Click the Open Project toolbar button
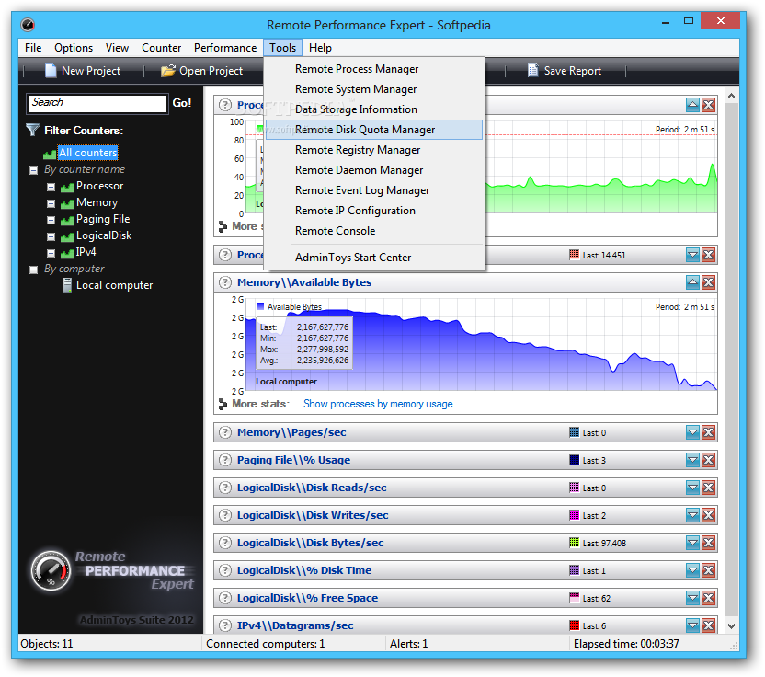The height and width of the screenshot is (677, 765). tap(201, 71)
